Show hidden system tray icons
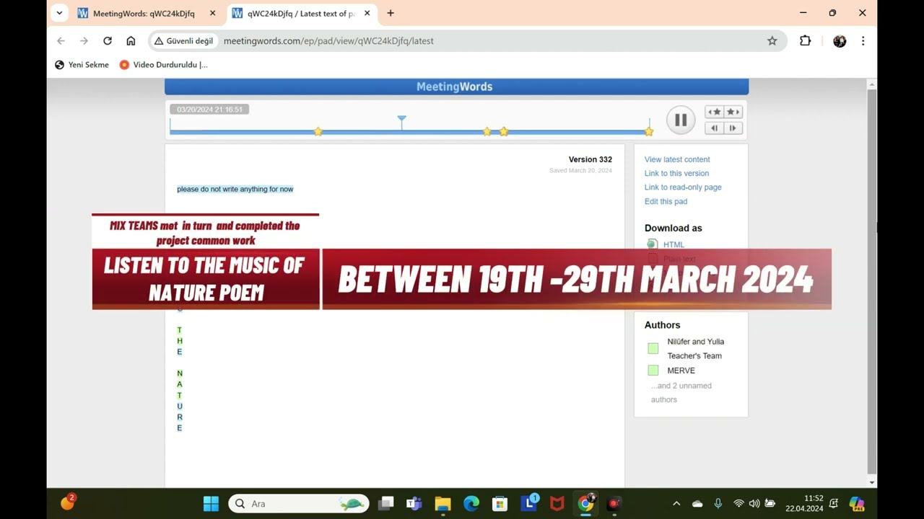Viewport: 924px width, 519px height. [x=676, y=504]
